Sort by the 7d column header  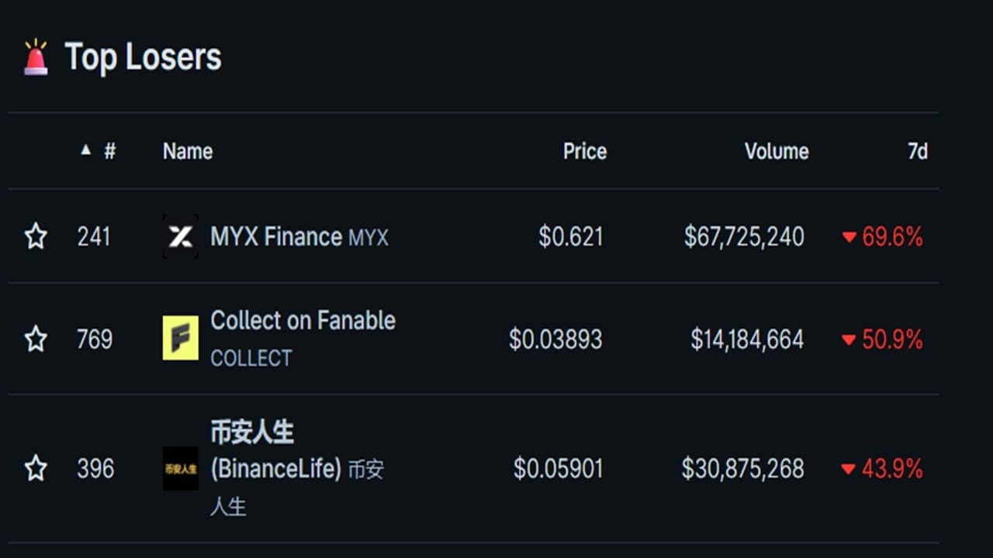click(x=918, y=151)
